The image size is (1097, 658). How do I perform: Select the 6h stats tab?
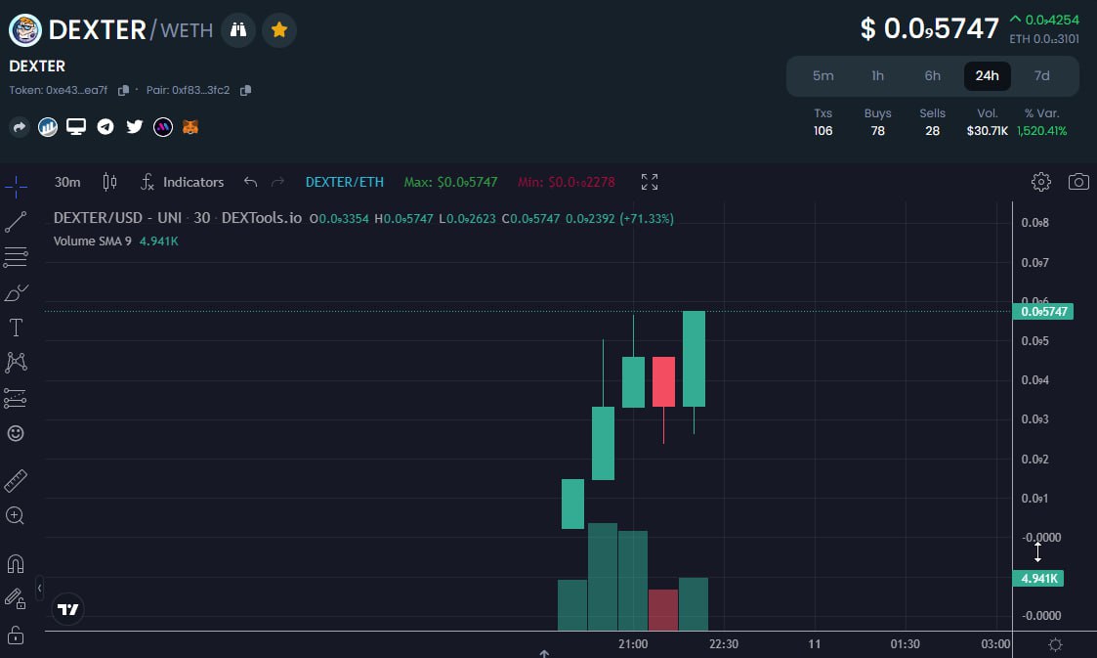tap(933, 75)
